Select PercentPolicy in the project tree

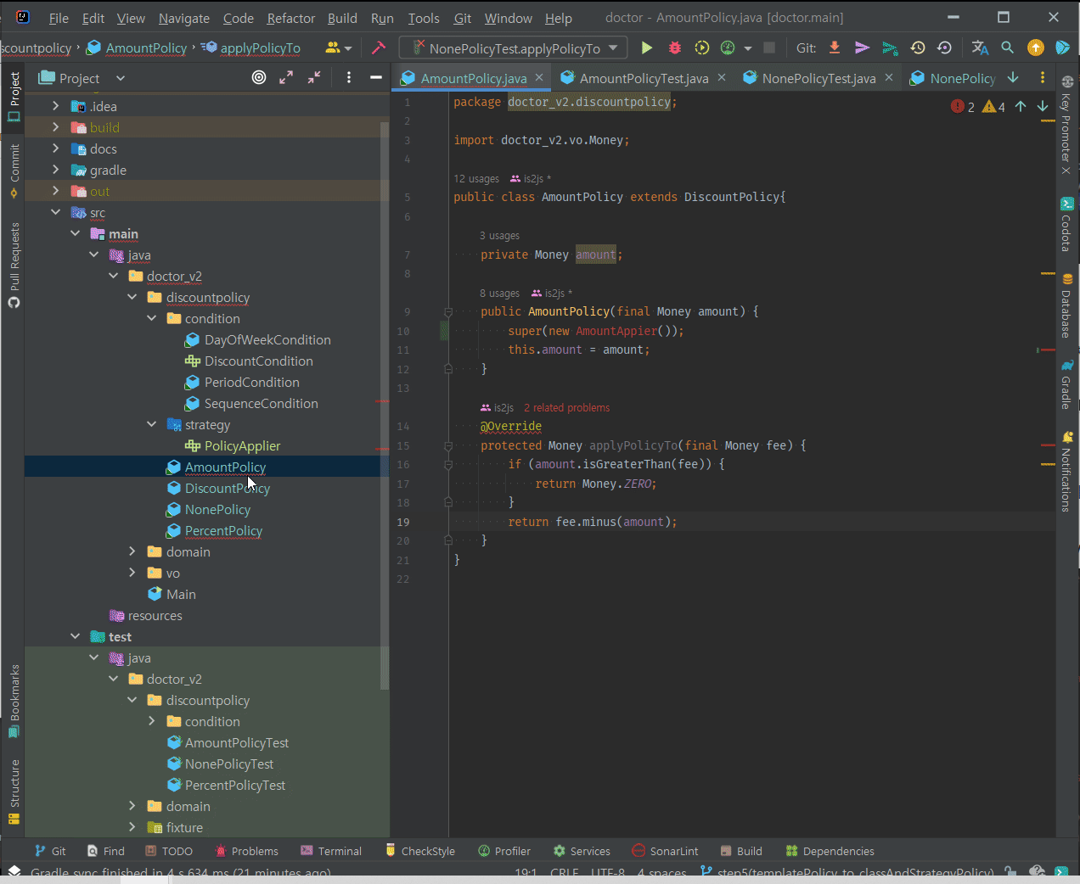[223, 531]
